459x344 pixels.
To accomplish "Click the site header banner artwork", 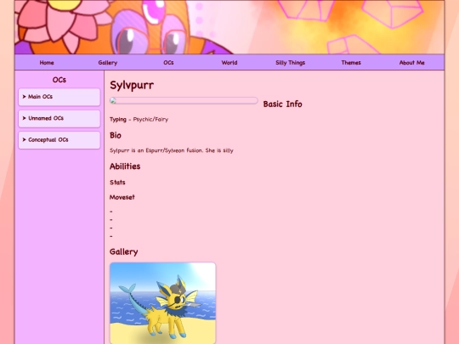I will pos(229,27).
